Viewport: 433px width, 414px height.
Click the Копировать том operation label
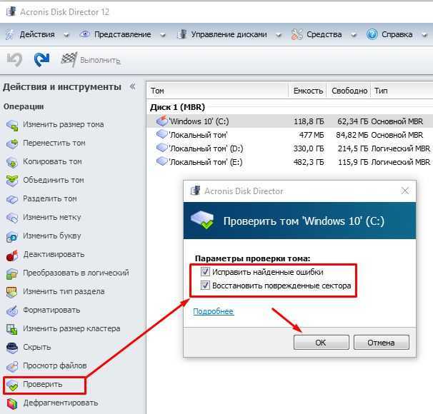point(52,161)
